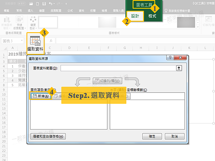Click into 圖表資料範圍 input field

pos(119,68)
